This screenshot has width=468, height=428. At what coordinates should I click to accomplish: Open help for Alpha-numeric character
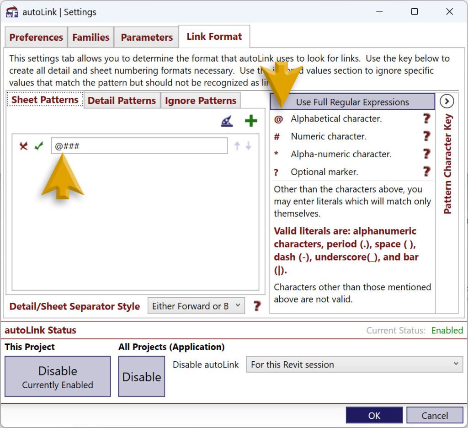[x=427, y=154]
